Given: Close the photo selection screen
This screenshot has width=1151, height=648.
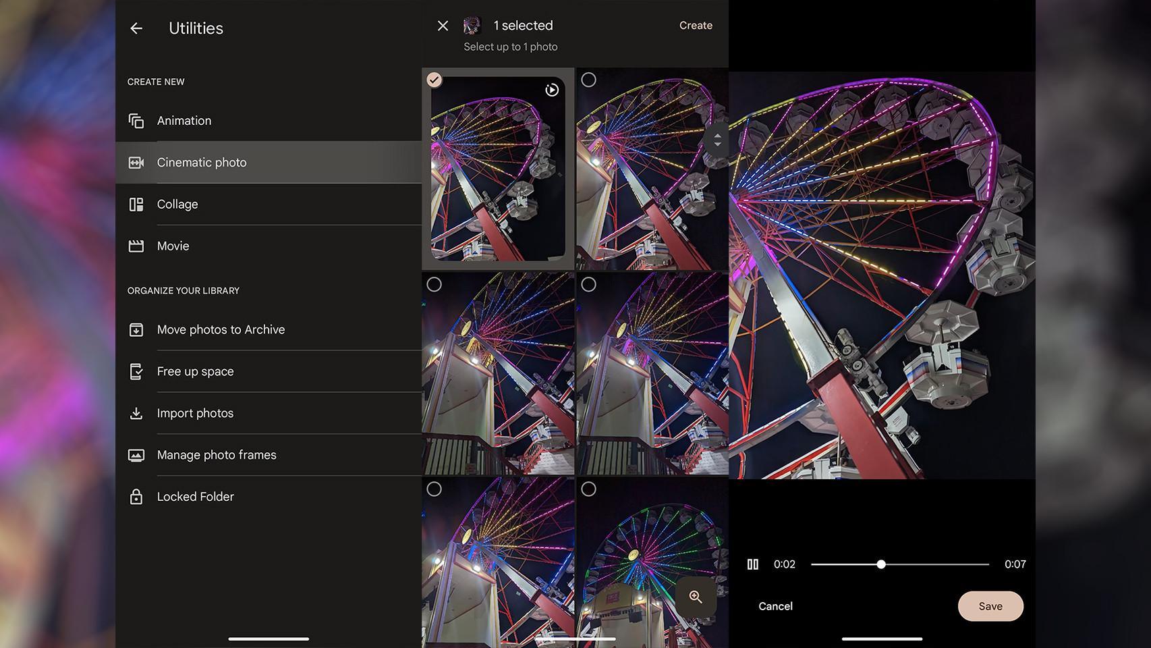Looking at the screenshot, I should click(x=443, y=26).
